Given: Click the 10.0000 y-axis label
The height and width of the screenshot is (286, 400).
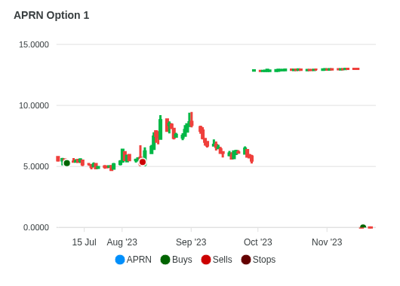Looking at the screenshot, I should [34, 105].
